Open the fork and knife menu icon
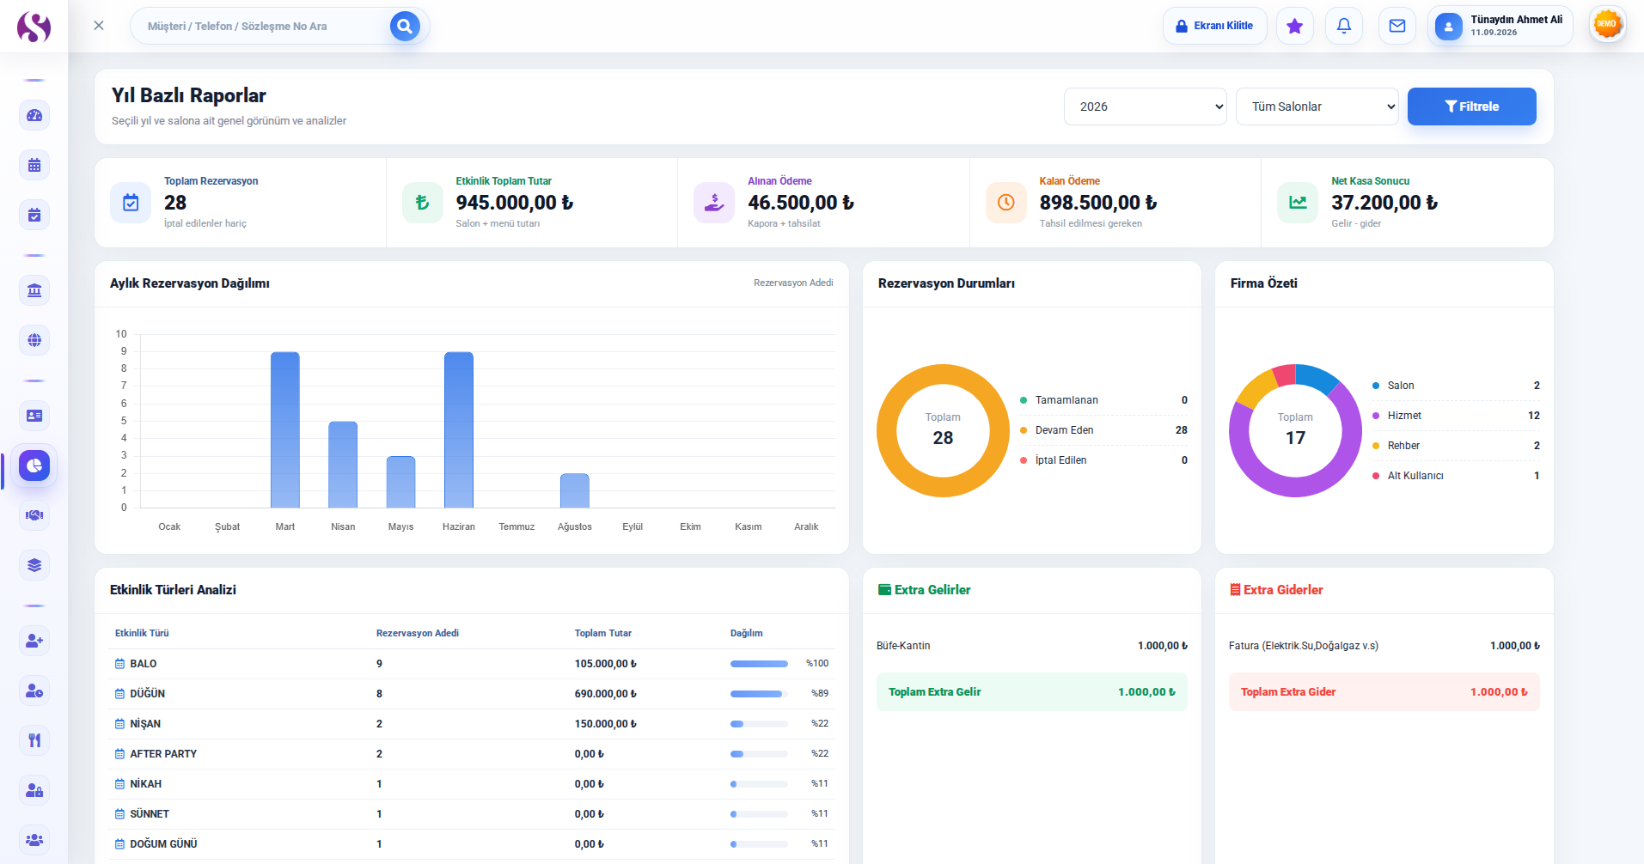 pyautogui.click(x=34, y=740)
